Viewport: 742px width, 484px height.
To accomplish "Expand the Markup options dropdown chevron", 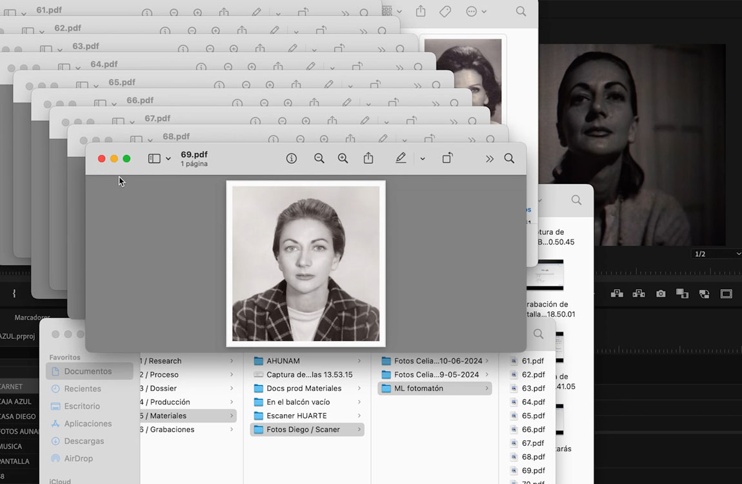I will (x=423, y=159).
